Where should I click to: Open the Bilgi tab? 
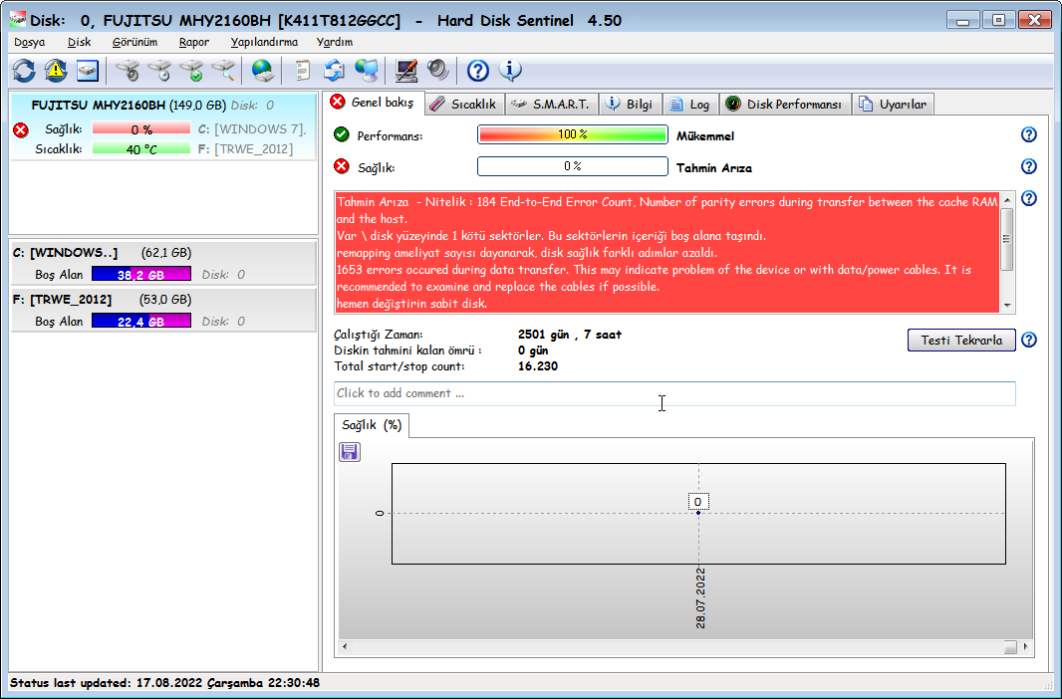(630, 105)
